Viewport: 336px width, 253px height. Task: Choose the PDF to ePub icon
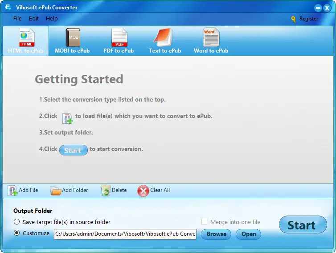pos(119,37)
